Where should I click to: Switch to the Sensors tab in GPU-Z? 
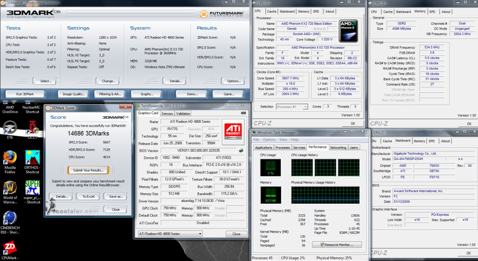(167, 114)
